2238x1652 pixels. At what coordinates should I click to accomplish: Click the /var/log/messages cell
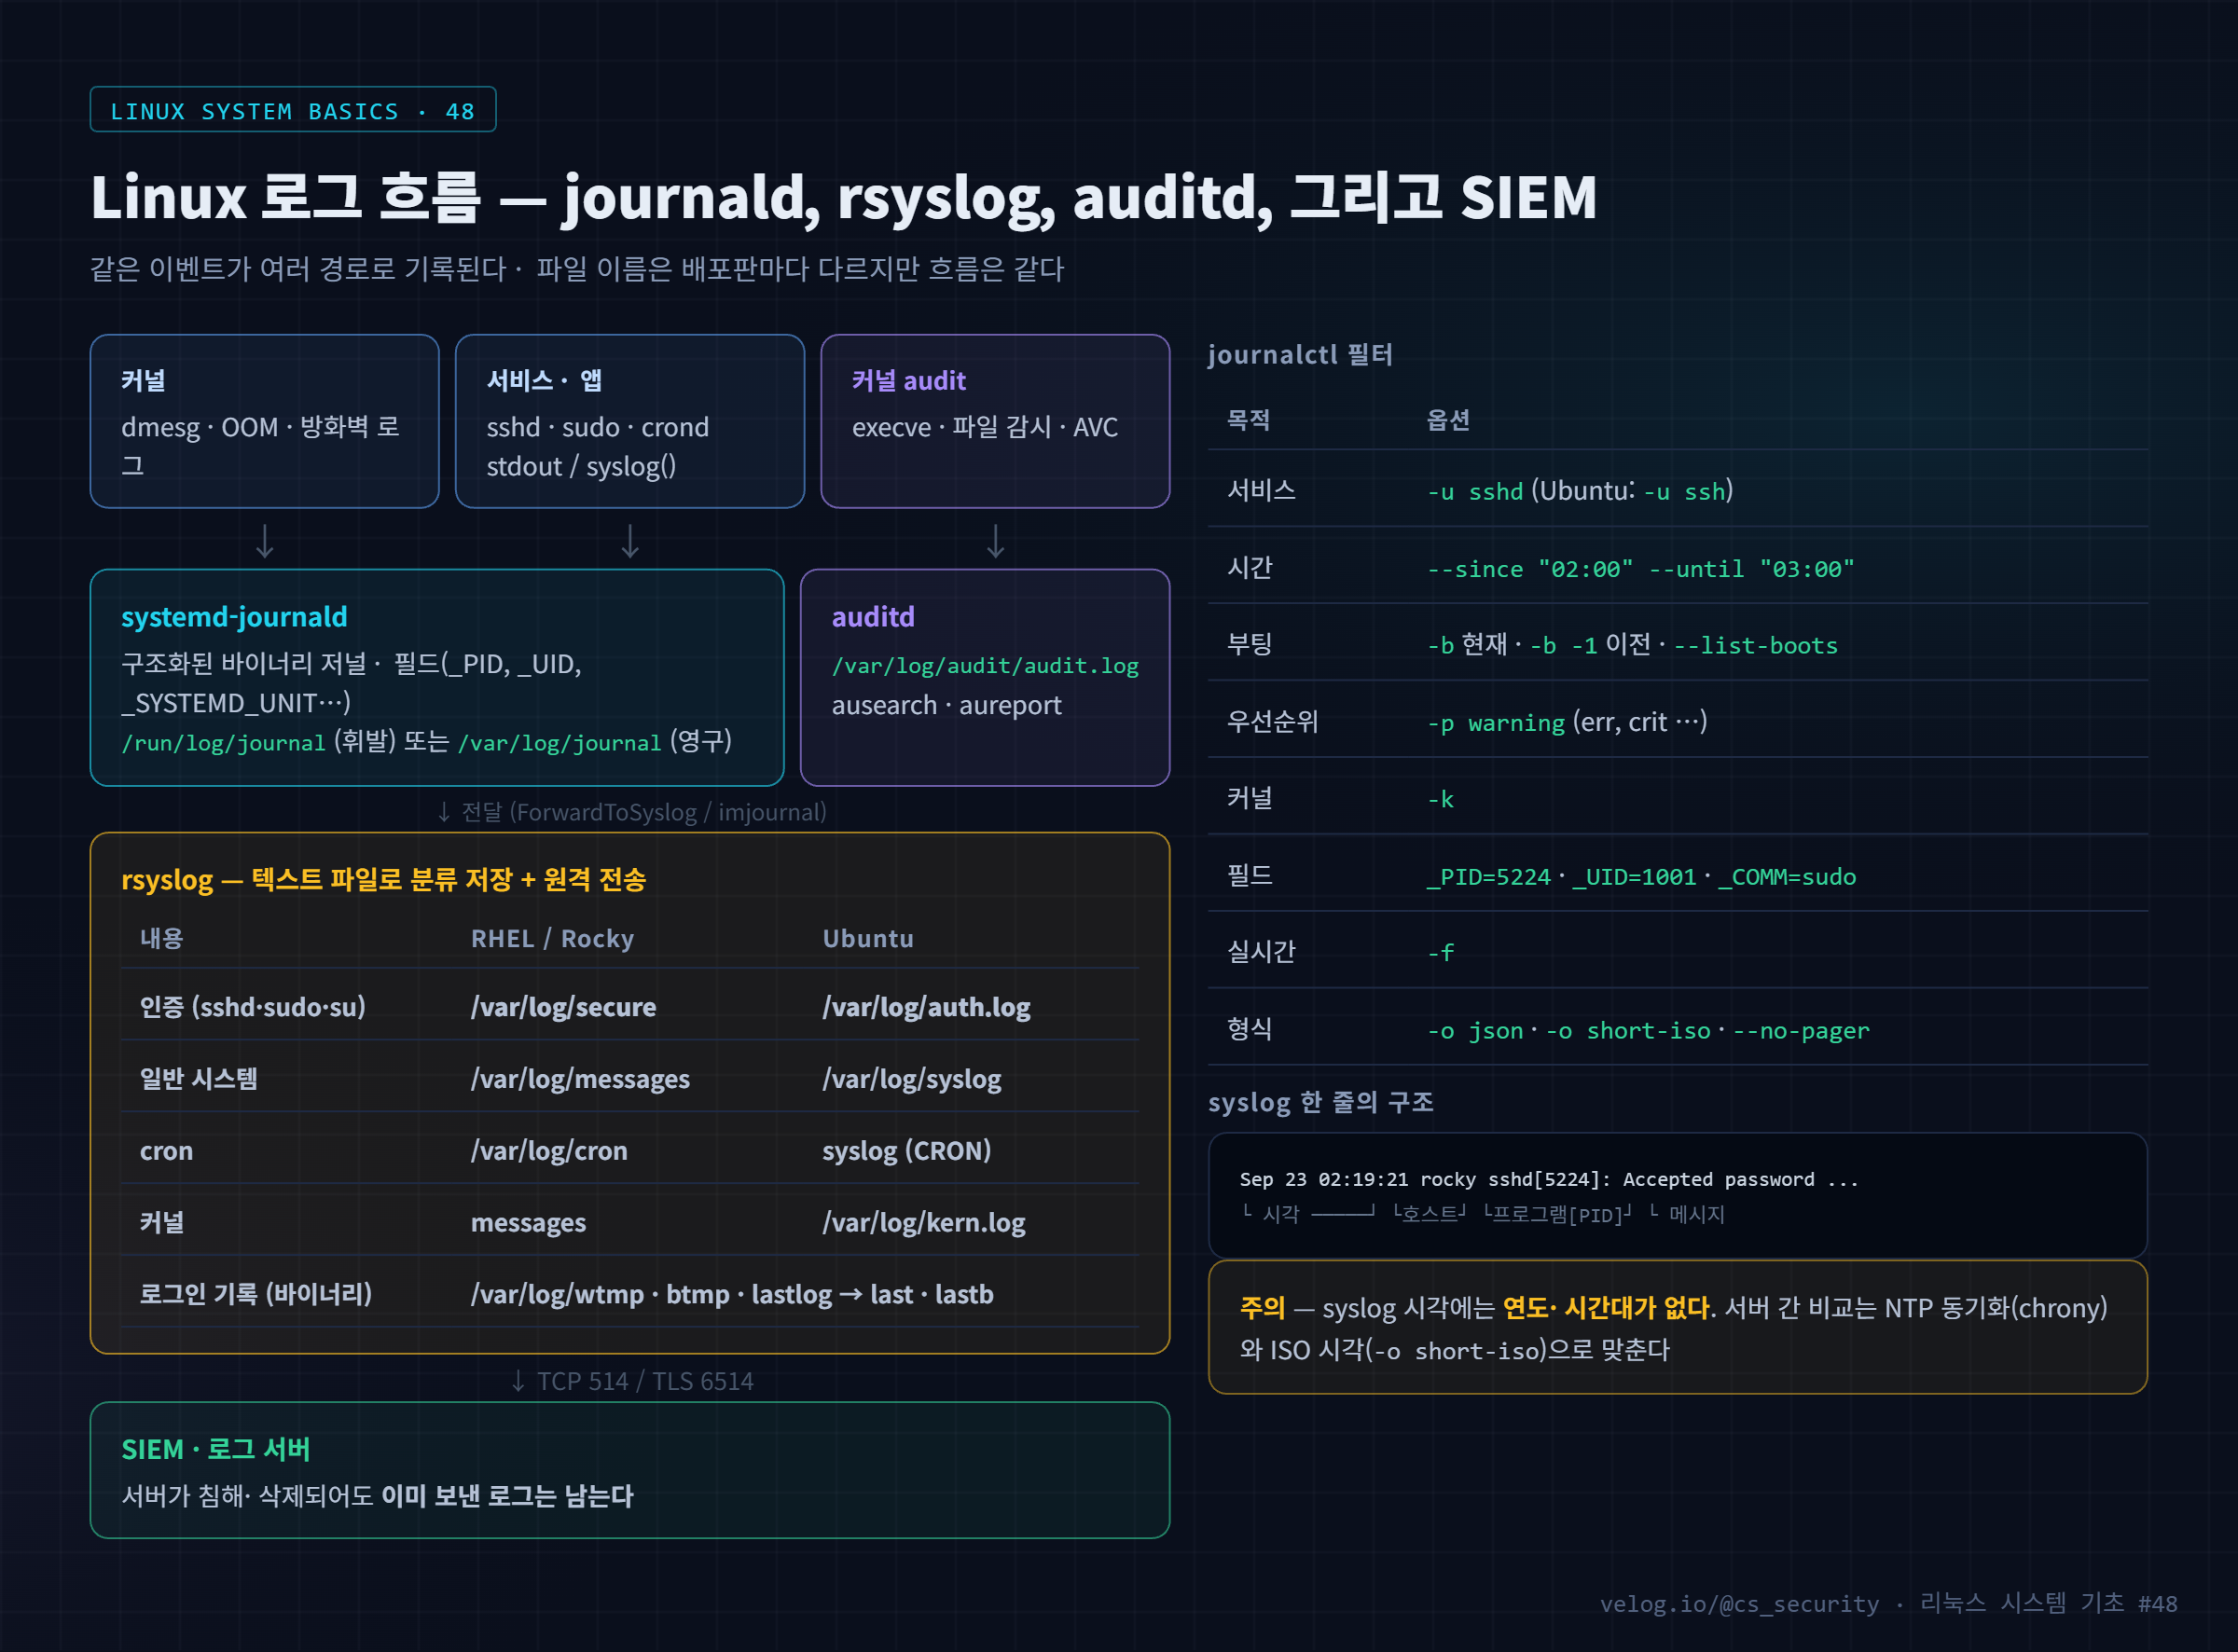580,1079
